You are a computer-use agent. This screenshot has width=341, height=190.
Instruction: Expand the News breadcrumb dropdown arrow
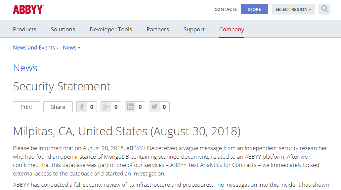[79, 48]
